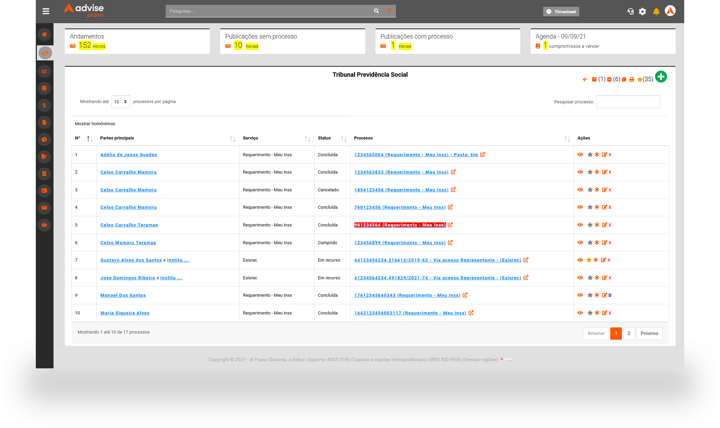Open the contact card sidebar icon
This screenshot has height=428, width=720.
(x=45, y=191)
